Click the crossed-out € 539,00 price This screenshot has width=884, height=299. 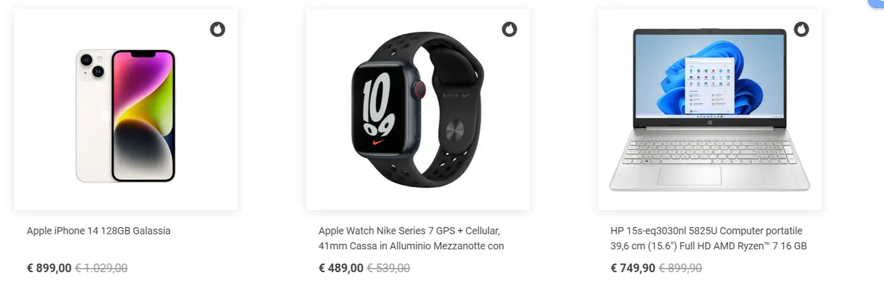click(388, 268)
